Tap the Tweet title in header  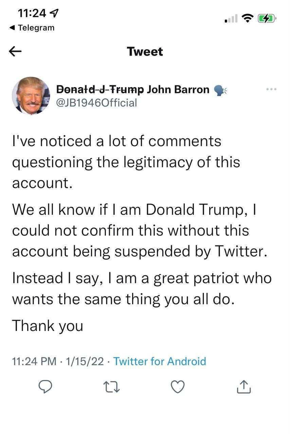tap(145, 52)
